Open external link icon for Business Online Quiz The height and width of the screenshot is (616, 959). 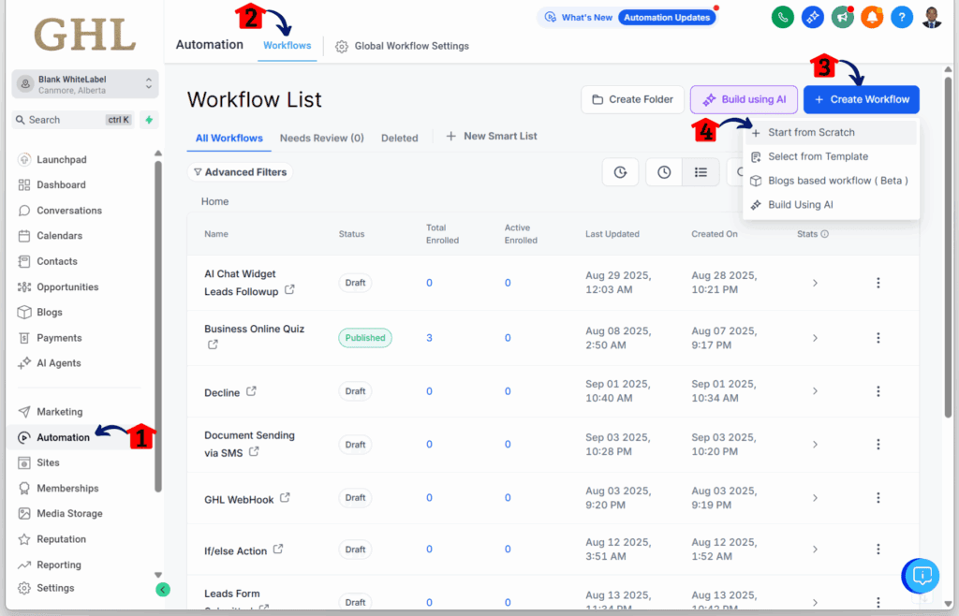click(x=213, y=345)
